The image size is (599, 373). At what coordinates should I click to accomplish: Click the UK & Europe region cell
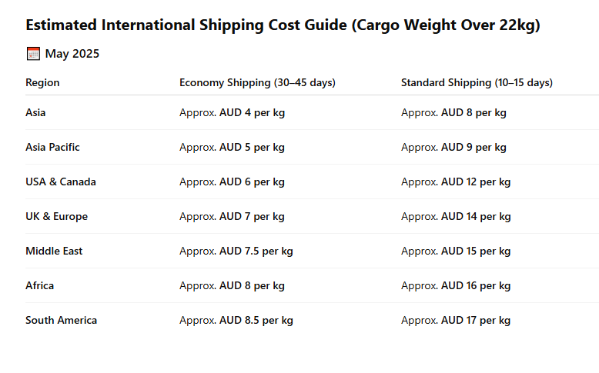[56, 216]
